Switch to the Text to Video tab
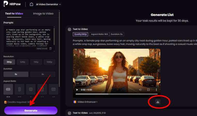197x116 pixels. coord(14,13)
